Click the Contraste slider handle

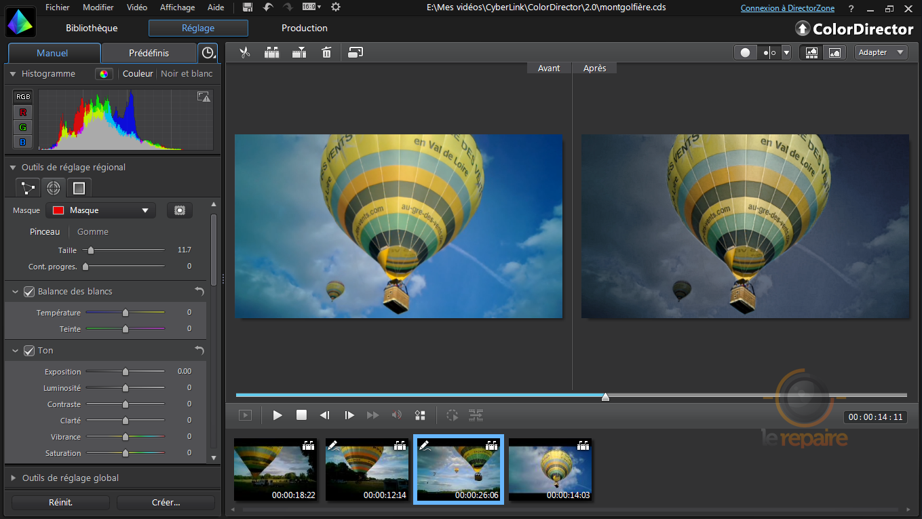point(126,404)
